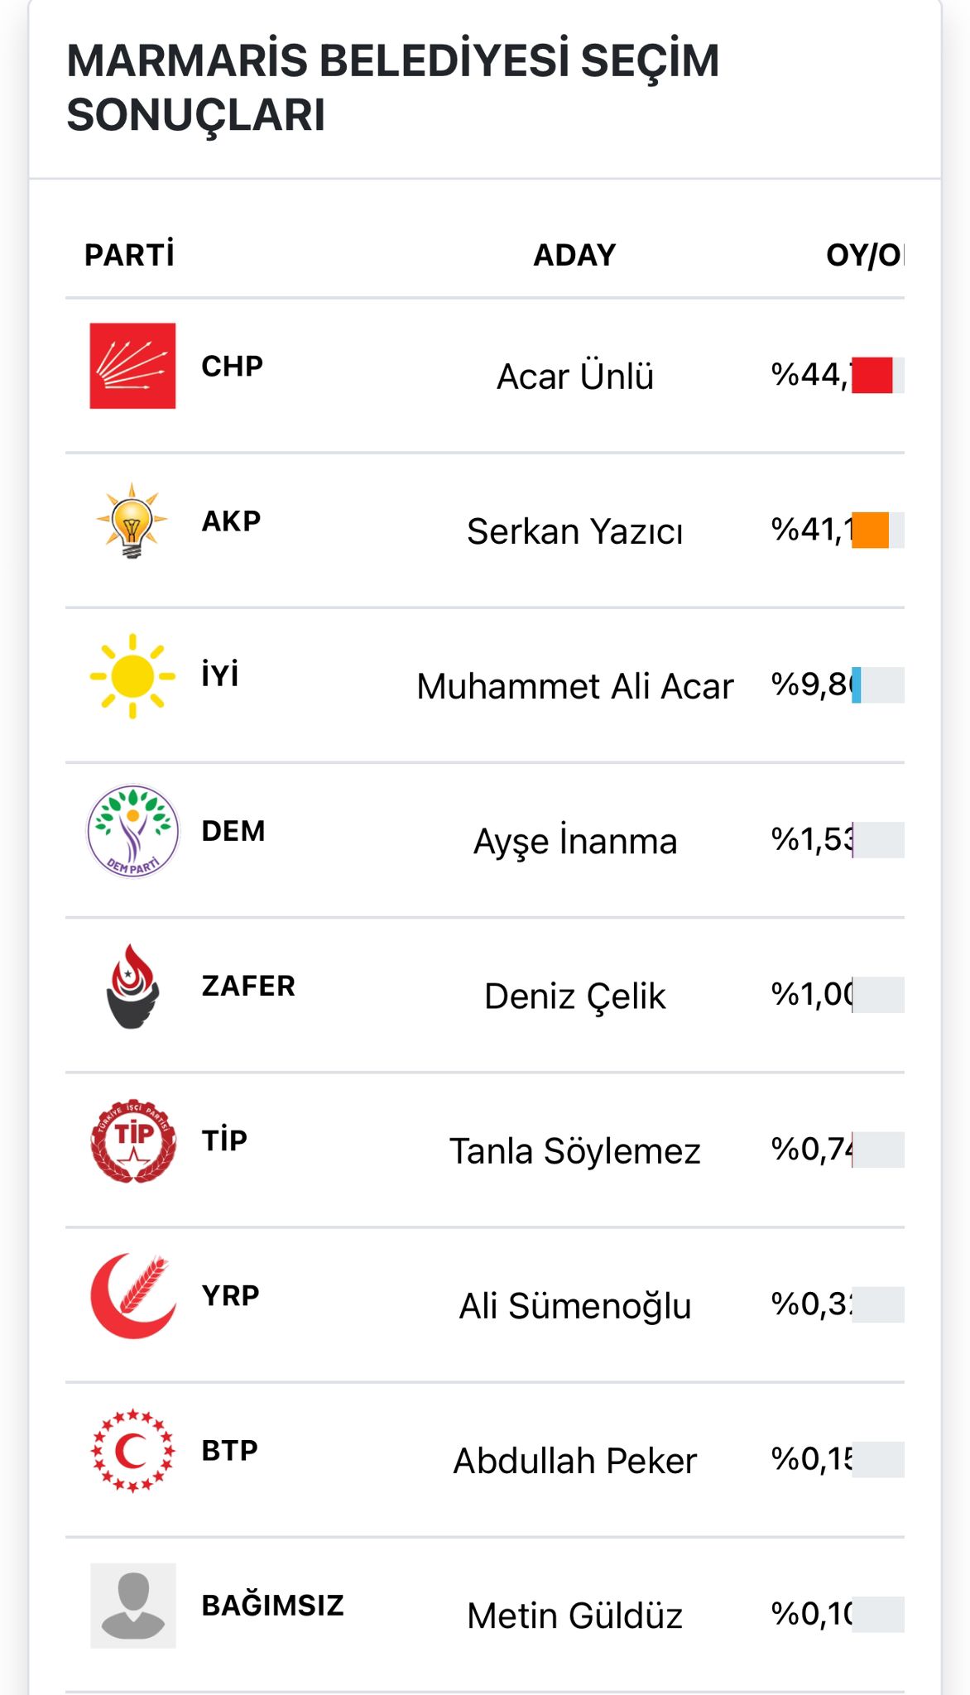Select candidate name Serkan Yazıcı

(x=574, y=531)
